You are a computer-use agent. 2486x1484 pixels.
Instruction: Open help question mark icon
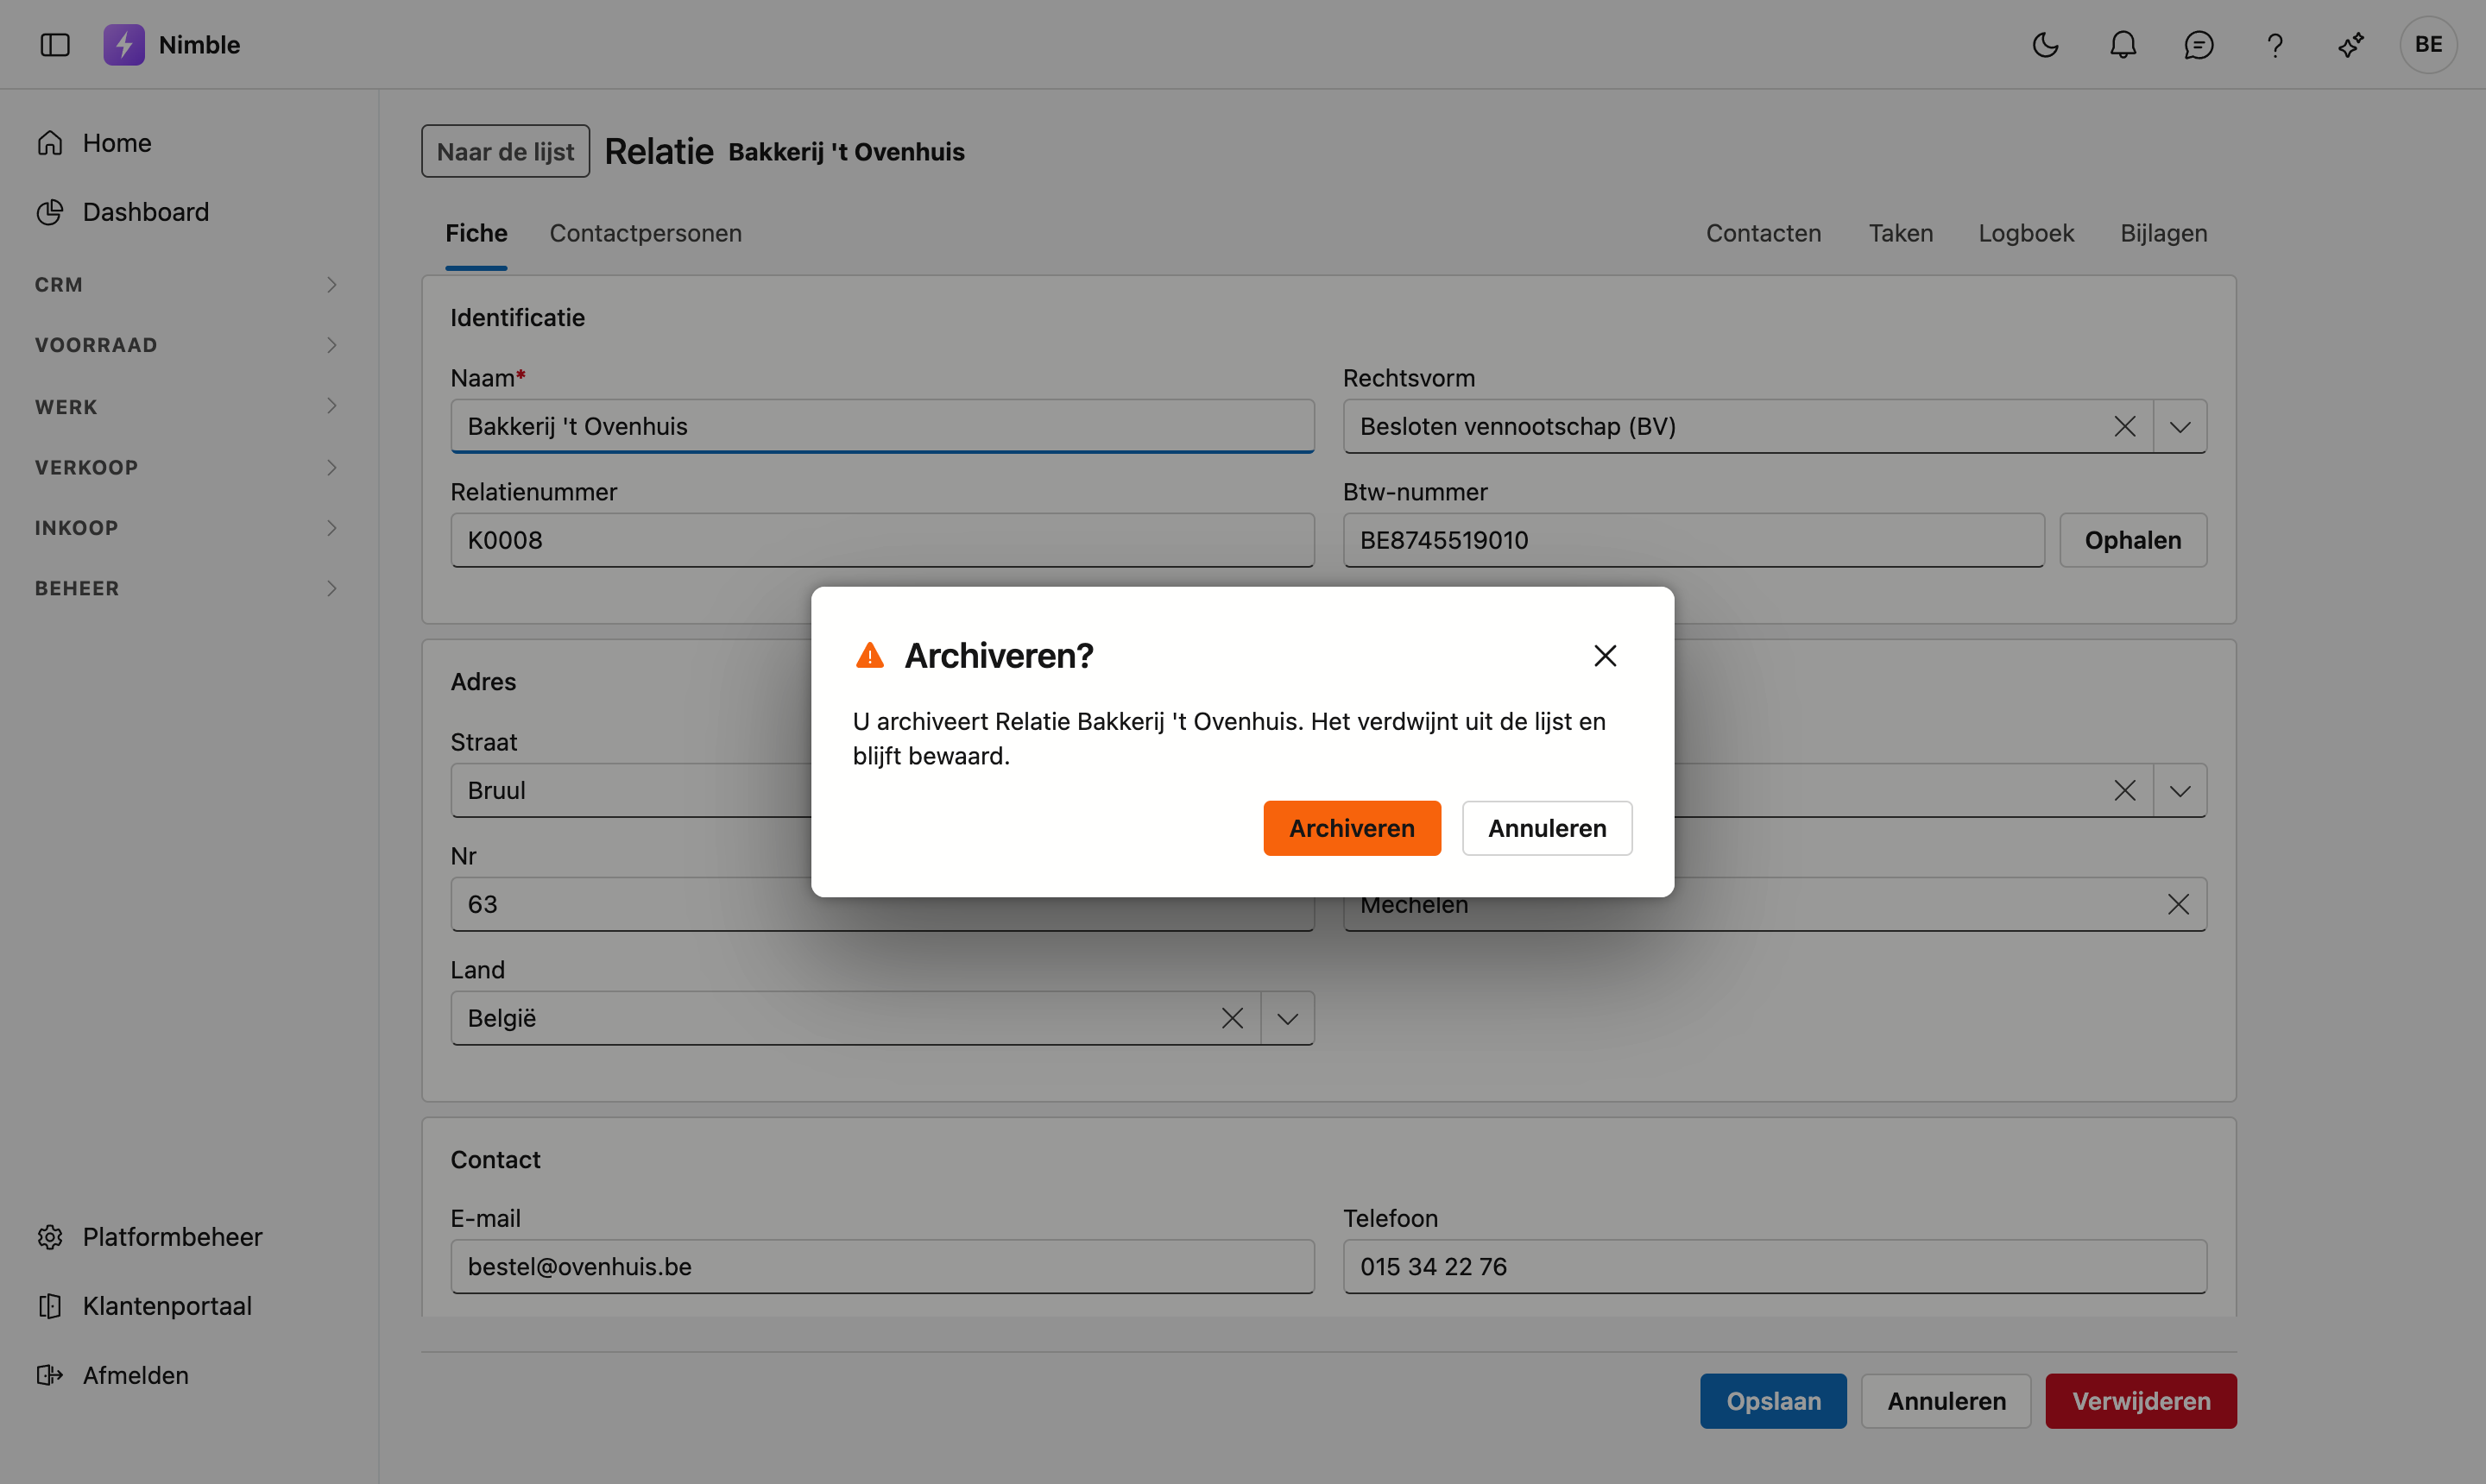[2275, 45]
